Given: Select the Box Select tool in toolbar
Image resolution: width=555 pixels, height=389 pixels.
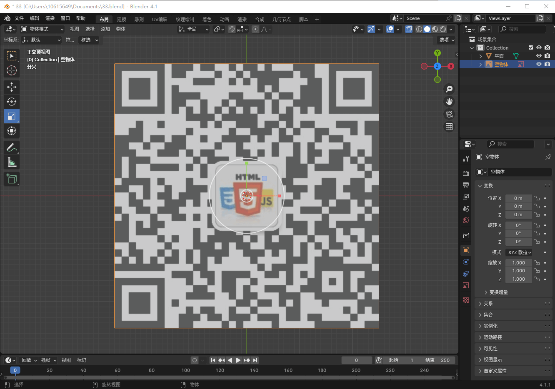Looking at the screenshot, I should pos(12,56).
